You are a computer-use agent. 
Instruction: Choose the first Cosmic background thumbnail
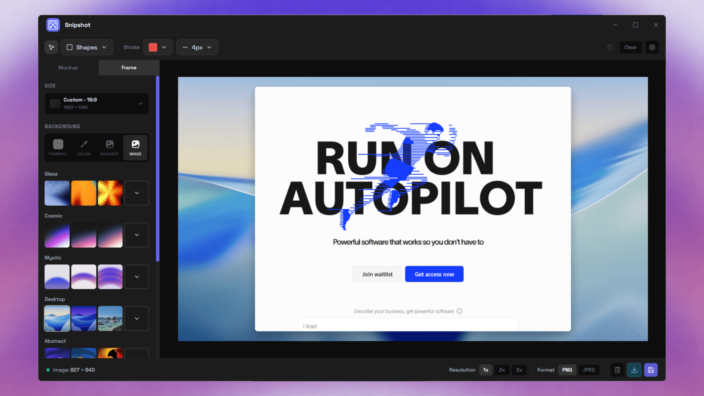tap(57, 235)
